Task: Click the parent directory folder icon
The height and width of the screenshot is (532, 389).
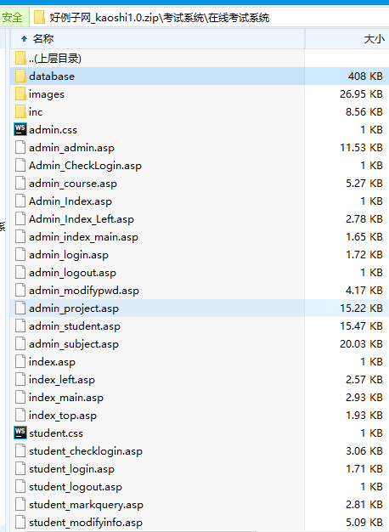Action: point(20,59)
